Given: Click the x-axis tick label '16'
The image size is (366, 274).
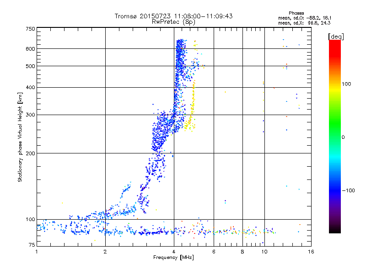Looking at the screenshot, I should click(311, 252).
